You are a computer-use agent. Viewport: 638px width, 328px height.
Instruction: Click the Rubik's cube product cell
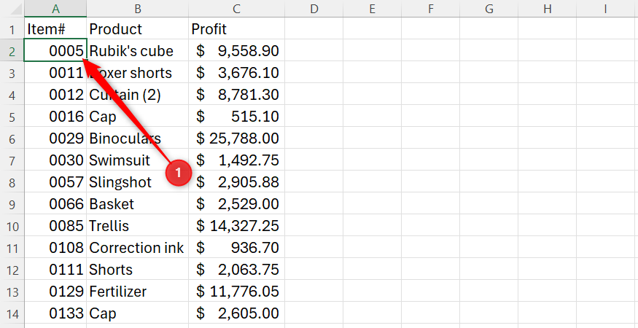point(138,50)
